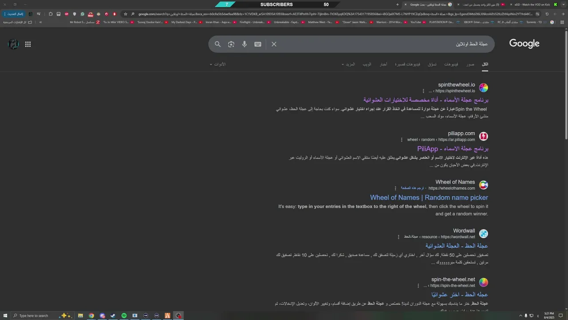Viewport: 568px width, 320px height.
Task: Expand the الأدوات (Tools) dropdown
Action: coord(217,64)
